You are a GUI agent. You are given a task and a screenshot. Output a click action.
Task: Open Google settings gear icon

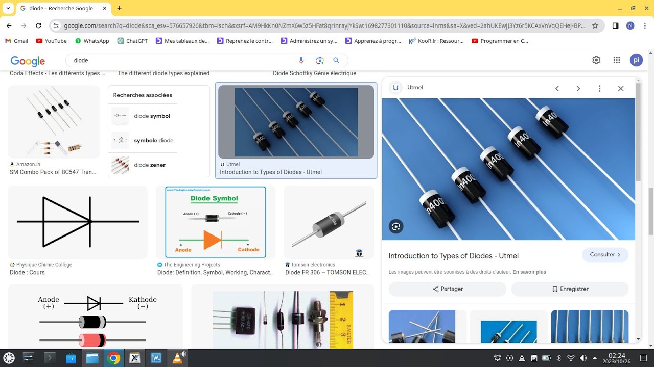(596, 60)
